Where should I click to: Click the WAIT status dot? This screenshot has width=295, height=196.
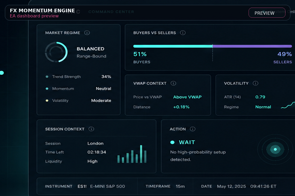172,142
